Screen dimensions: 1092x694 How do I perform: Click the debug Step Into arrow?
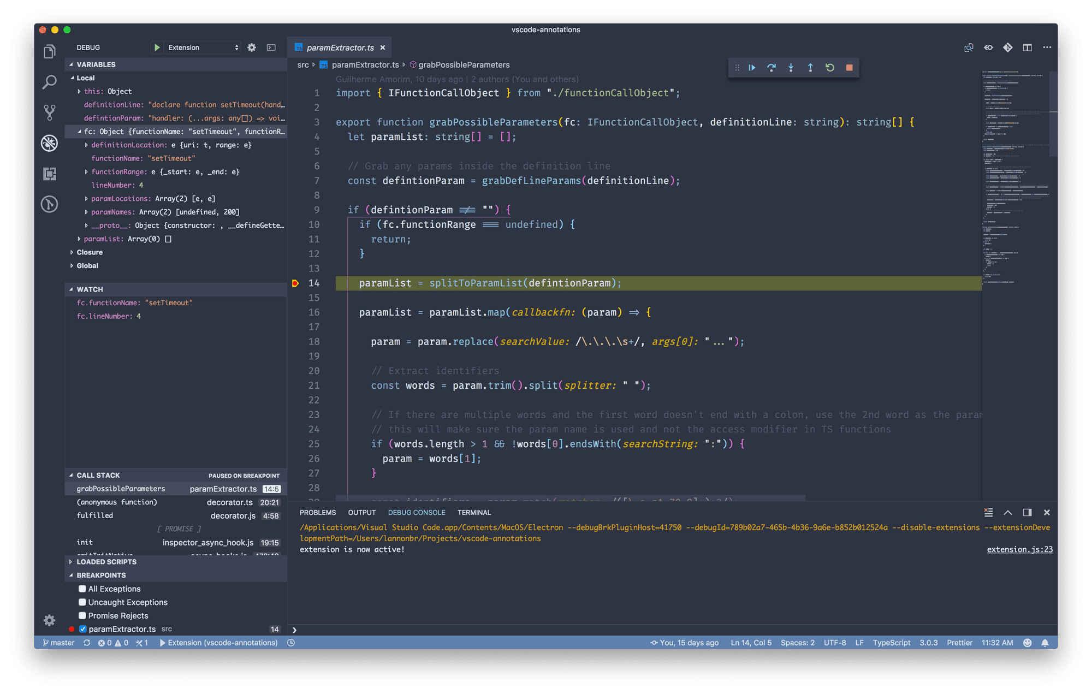click(791, 68)
